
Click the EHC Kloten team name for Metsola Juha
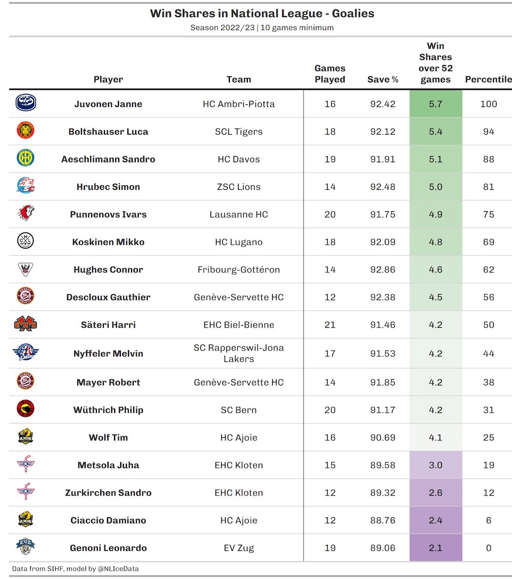(239, 465)
